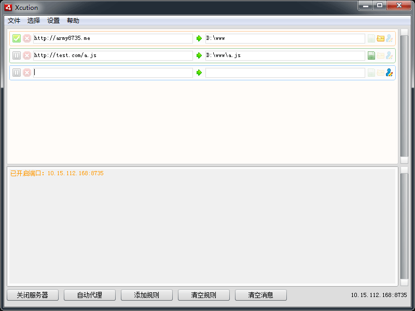The image size is (415, 311).
Task: Close the Xcution window
Action: click(399, 5)
